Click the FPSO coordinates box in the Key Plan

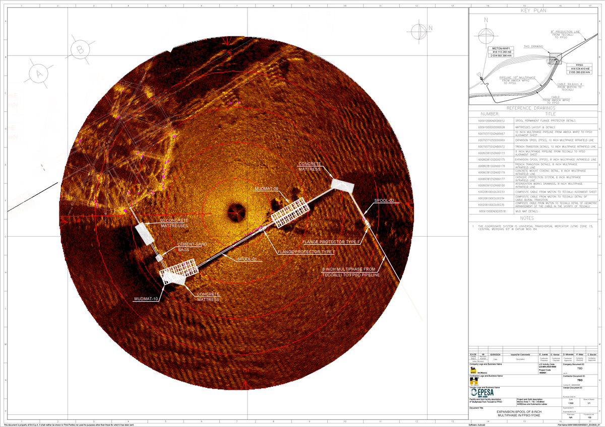pyautogui.click(x=579, y=68)
